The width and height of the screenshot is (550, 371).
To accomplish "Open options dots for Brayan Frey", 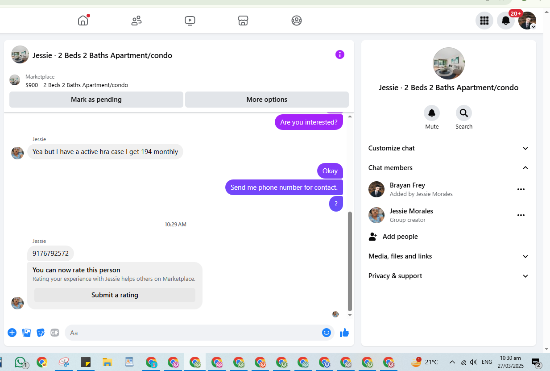I will coord(521,189).
